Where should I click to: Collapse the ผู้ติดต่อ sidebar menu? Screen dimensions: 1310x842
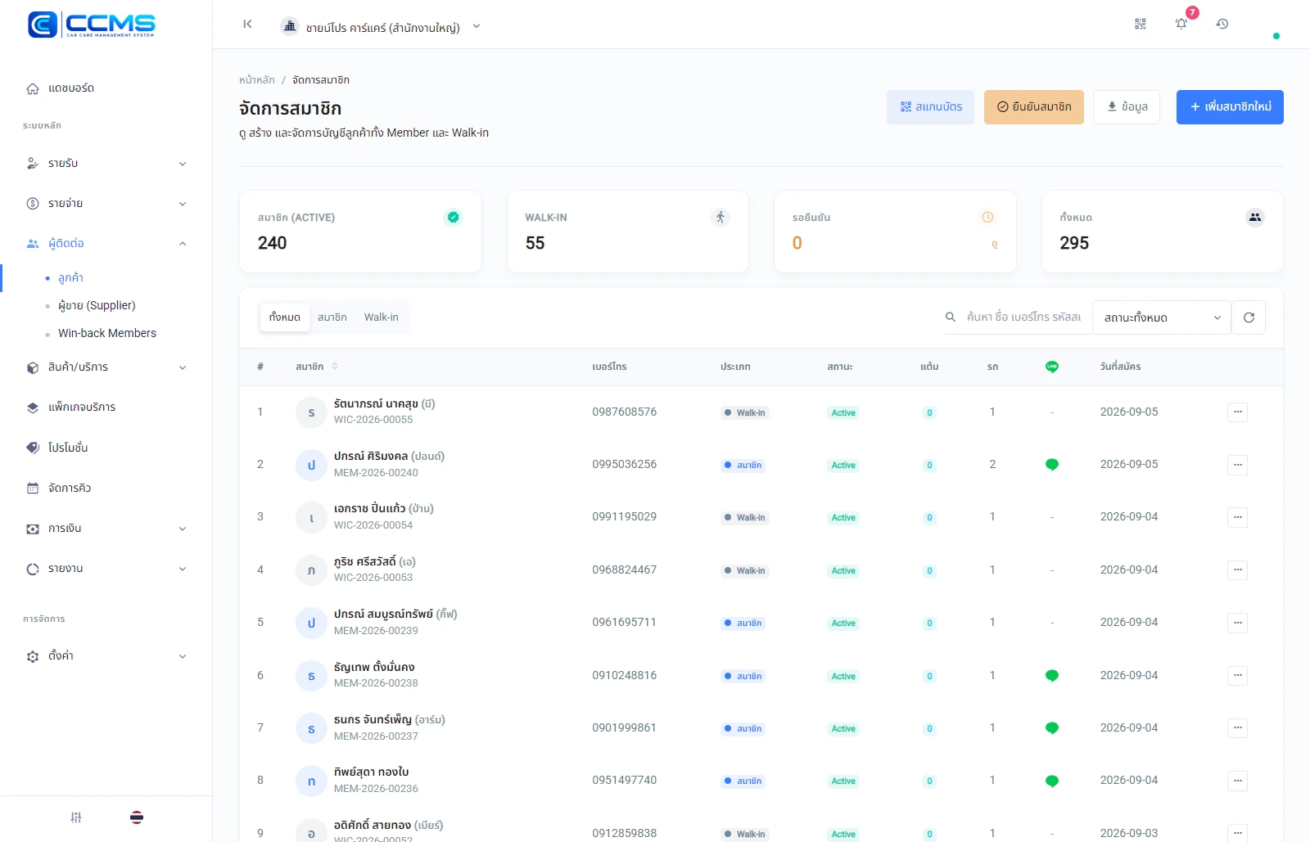(106, 244)
